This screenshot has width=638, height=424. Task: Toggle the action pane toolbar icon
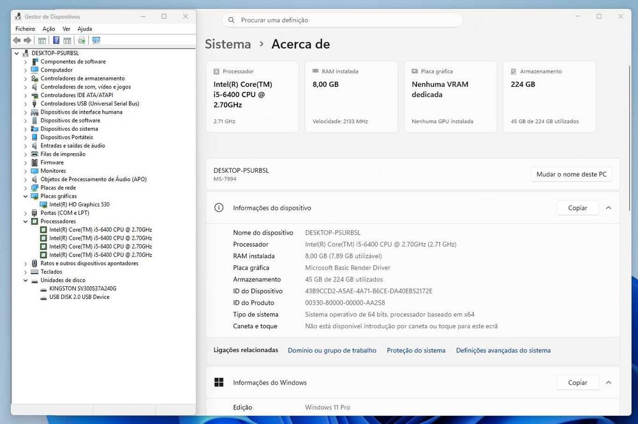[x=68, y=40]
